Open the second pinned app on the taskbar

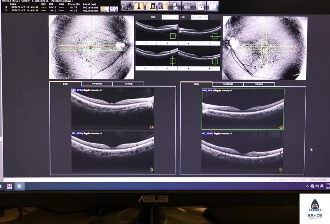point(20,186)
